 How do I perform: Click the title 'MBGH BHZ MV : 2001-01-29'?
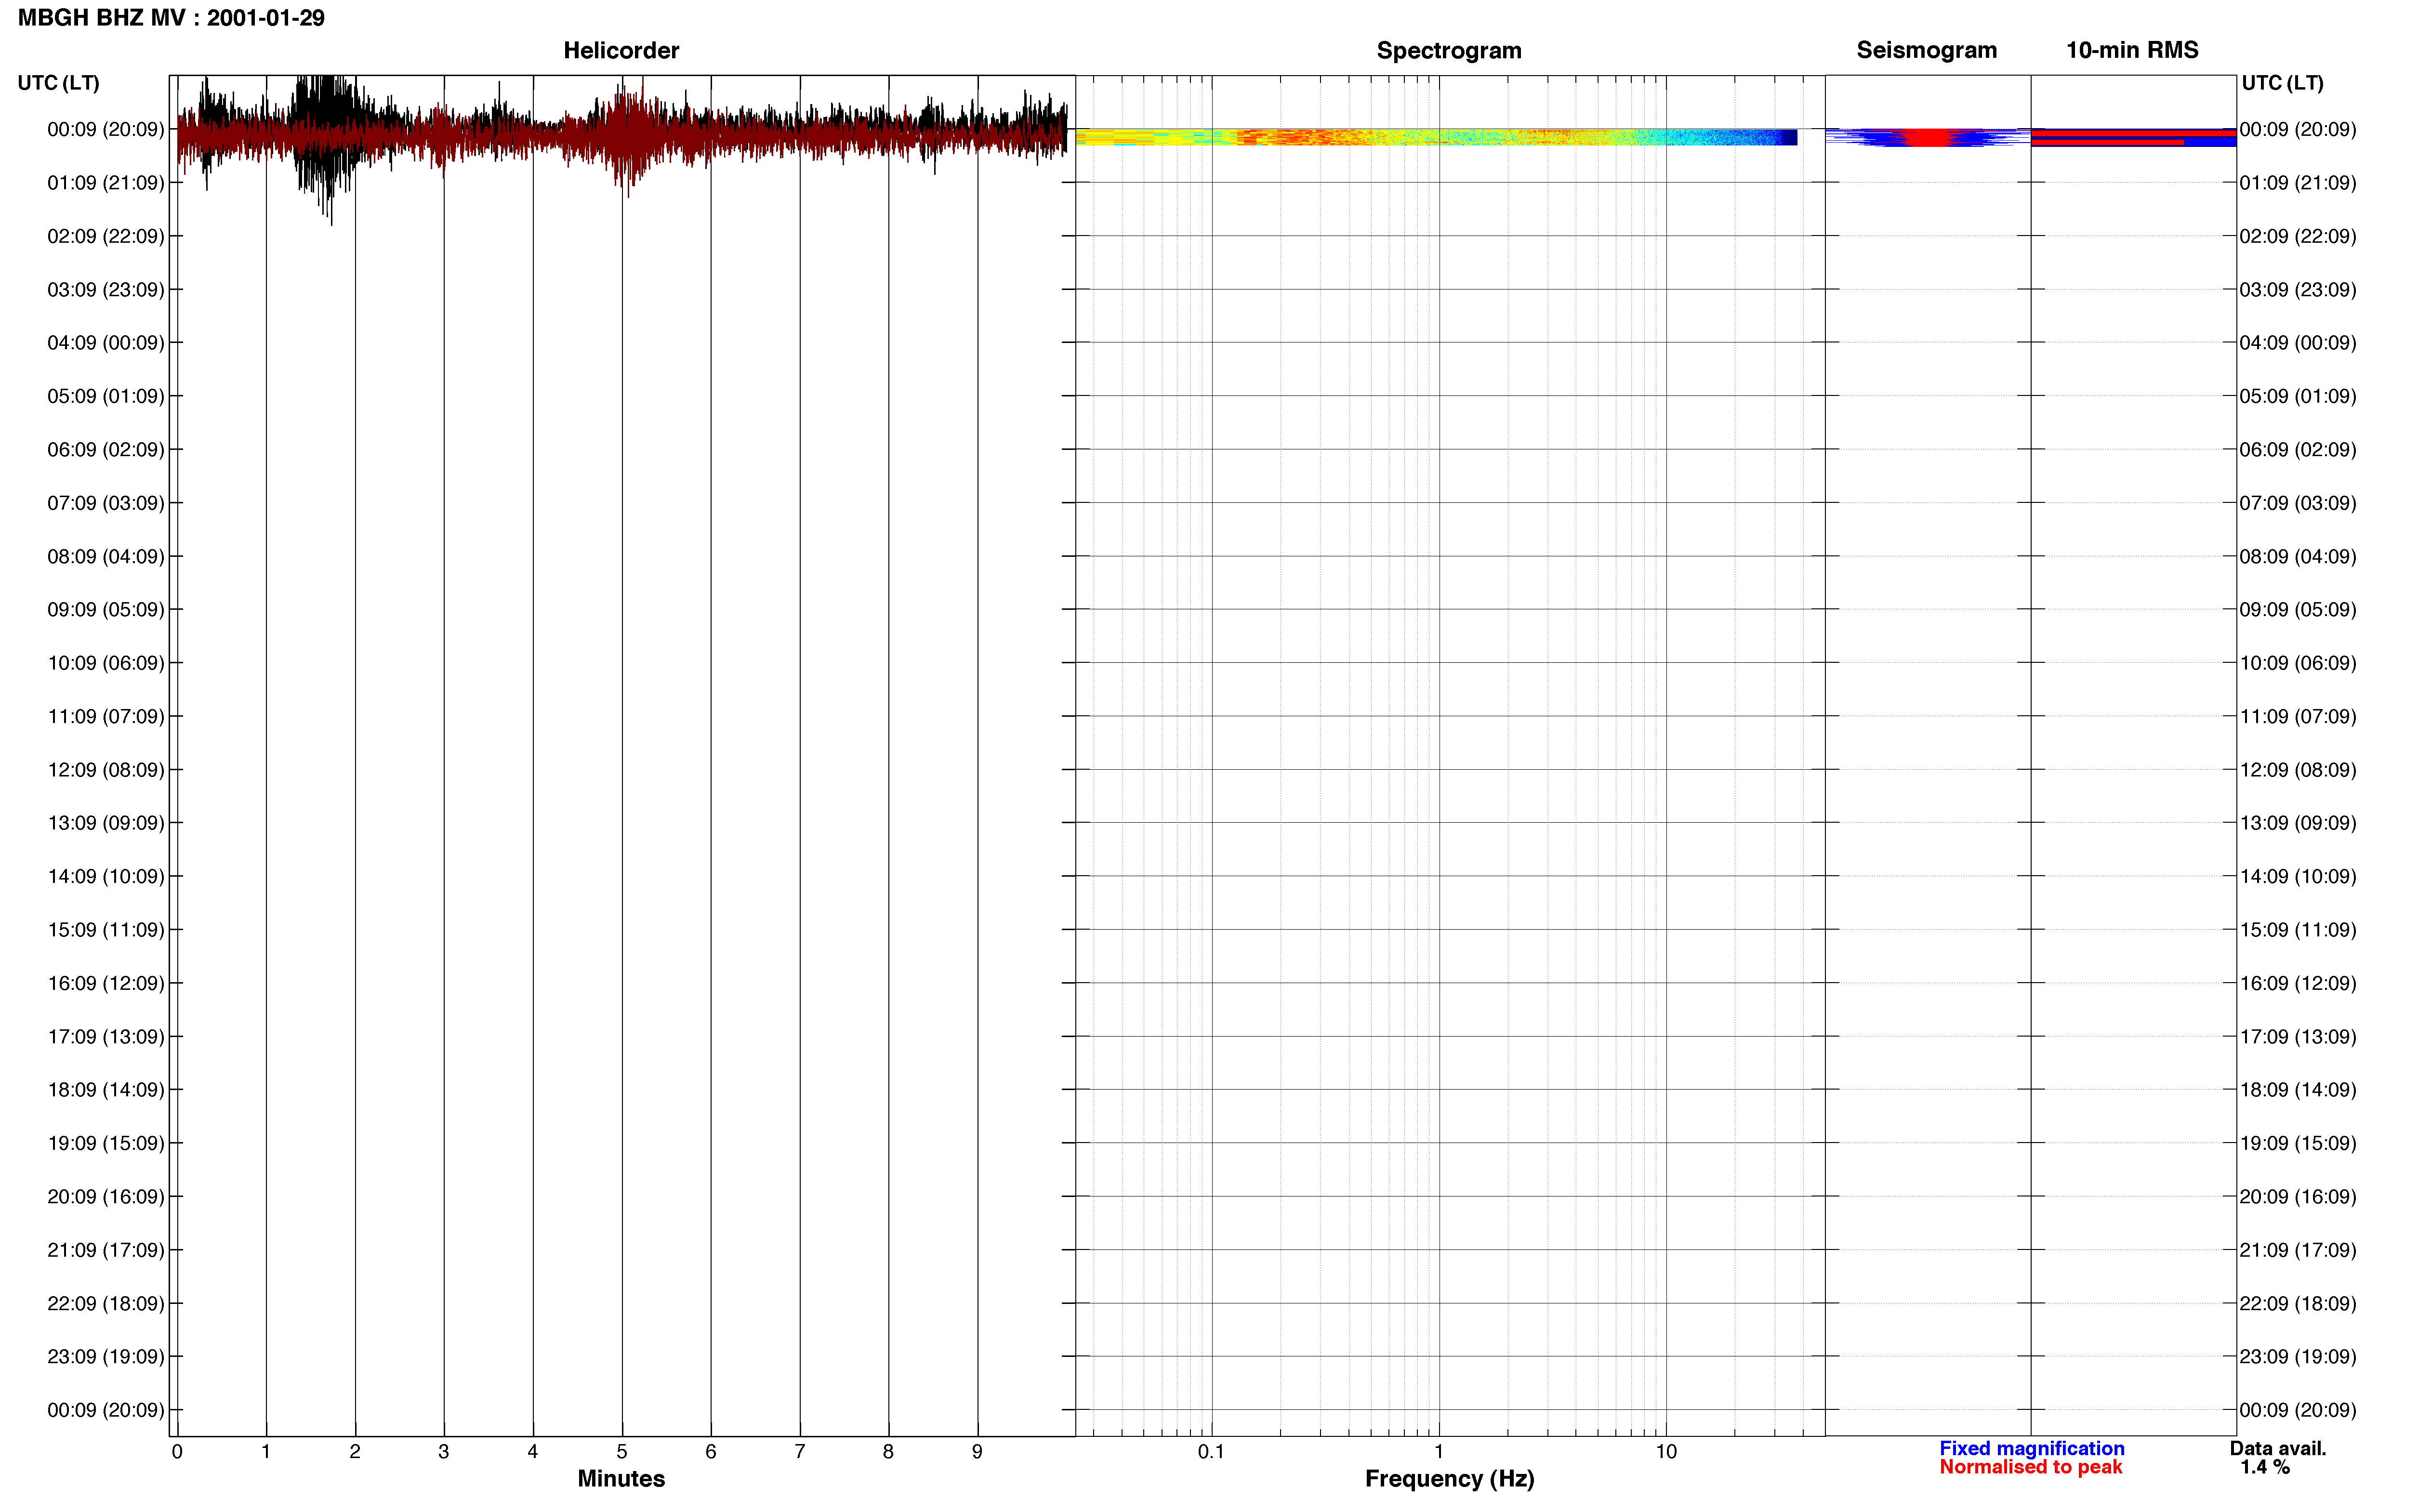[171, 18]
